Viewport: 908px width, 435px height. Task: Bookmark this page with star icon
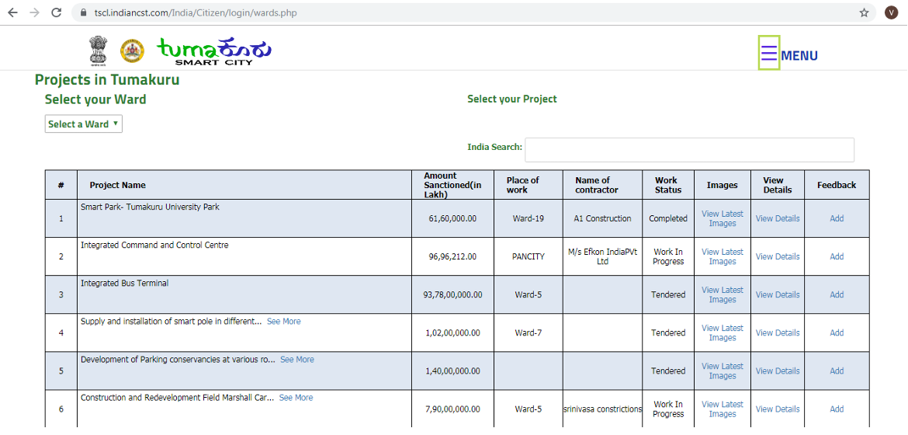[x=864, y=12]
